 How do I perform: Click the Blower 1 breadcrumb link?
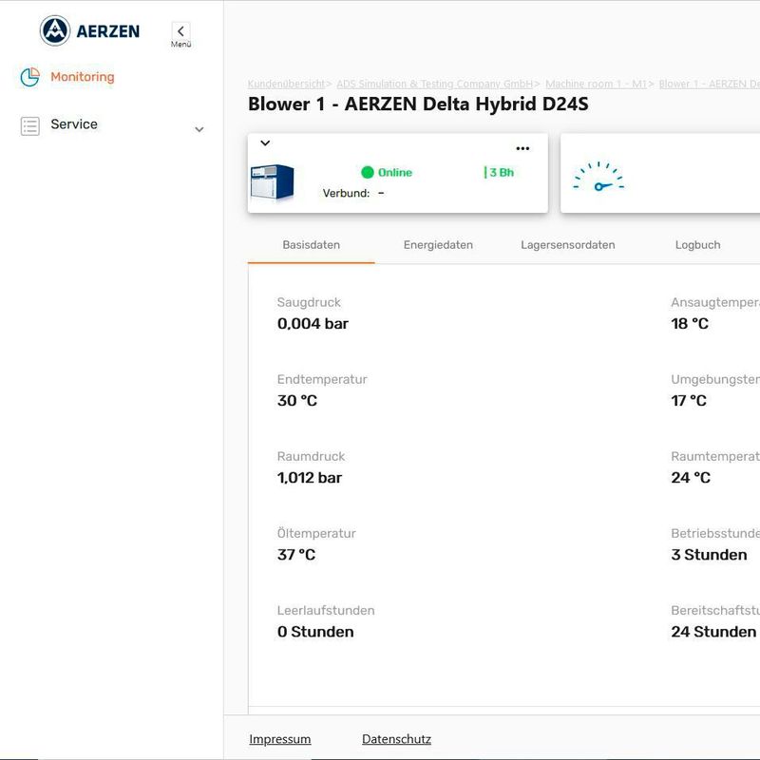[x=709, y=84]
